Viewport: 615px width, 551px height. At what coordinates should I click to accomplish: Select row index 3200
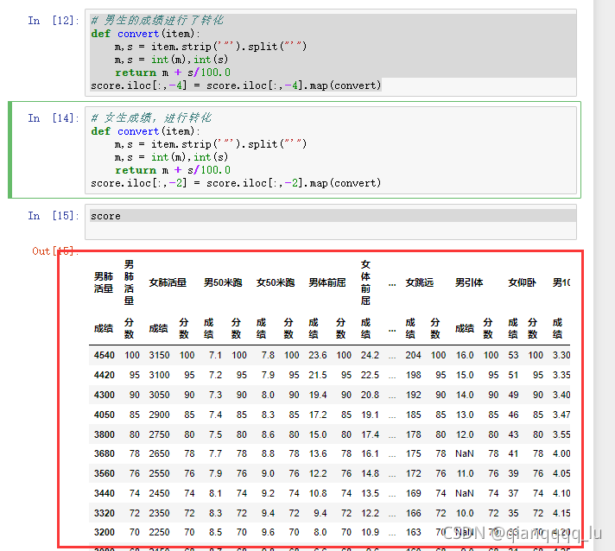point(105,533)
